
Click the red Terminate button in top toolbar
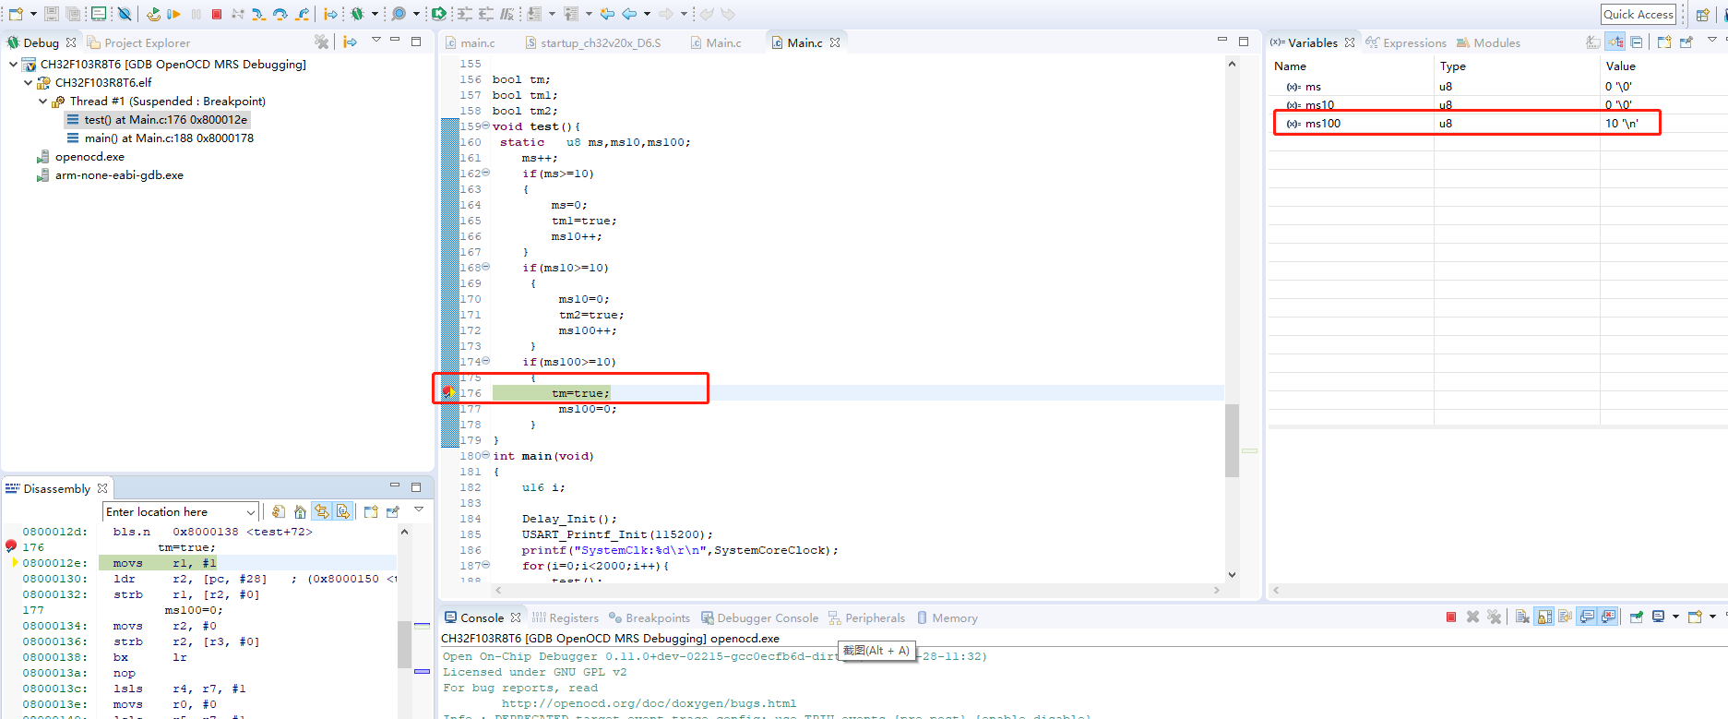click(x=216, y=14)
